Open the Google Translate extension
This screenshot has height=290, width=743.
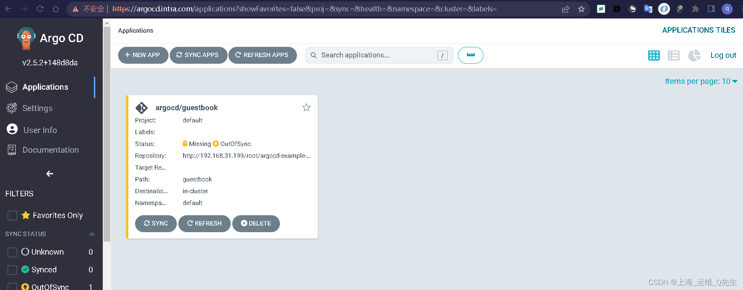(x=648, y=9)
